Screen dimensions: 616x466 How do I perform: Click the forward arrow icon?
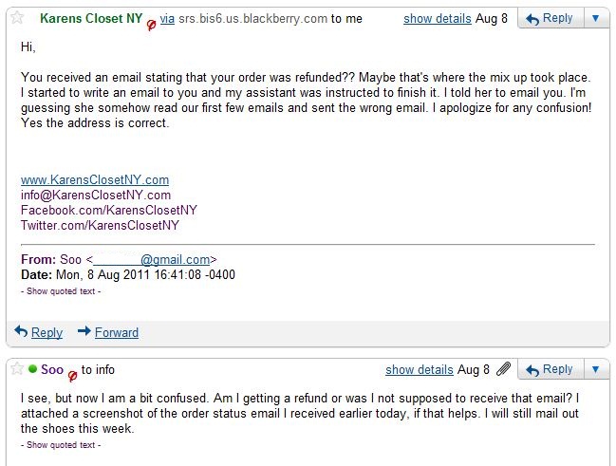point(84,331)
